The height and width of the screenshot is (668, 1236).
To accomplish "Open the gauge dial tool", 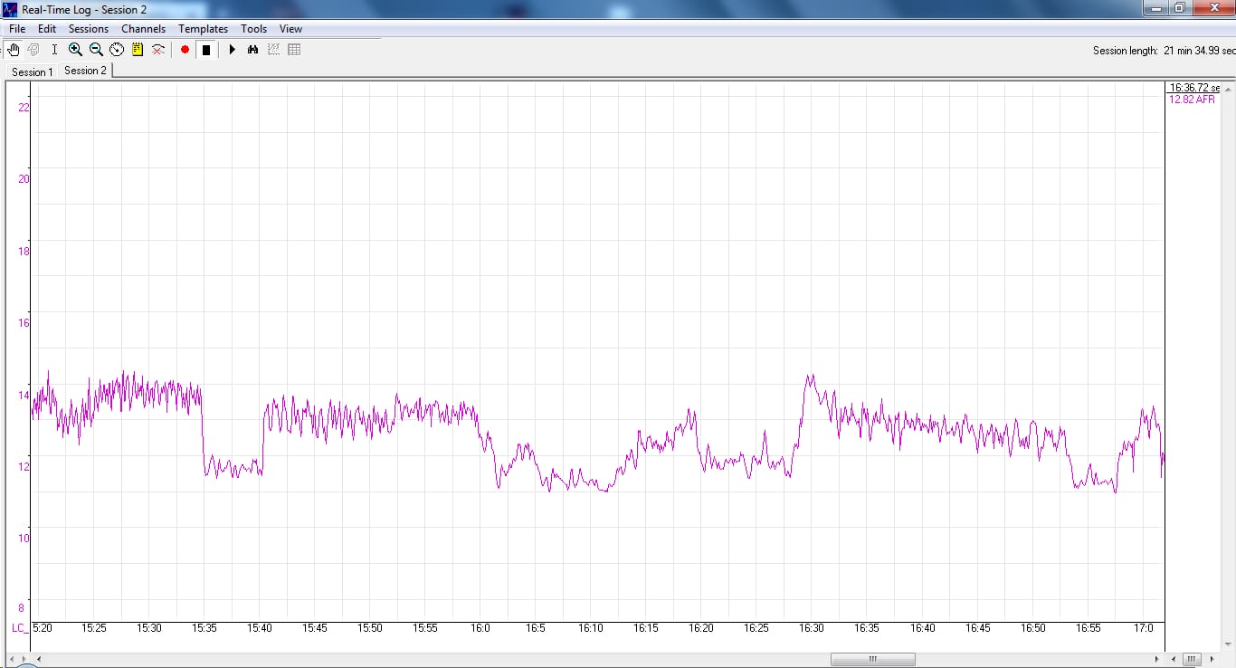I will [117, 50].
